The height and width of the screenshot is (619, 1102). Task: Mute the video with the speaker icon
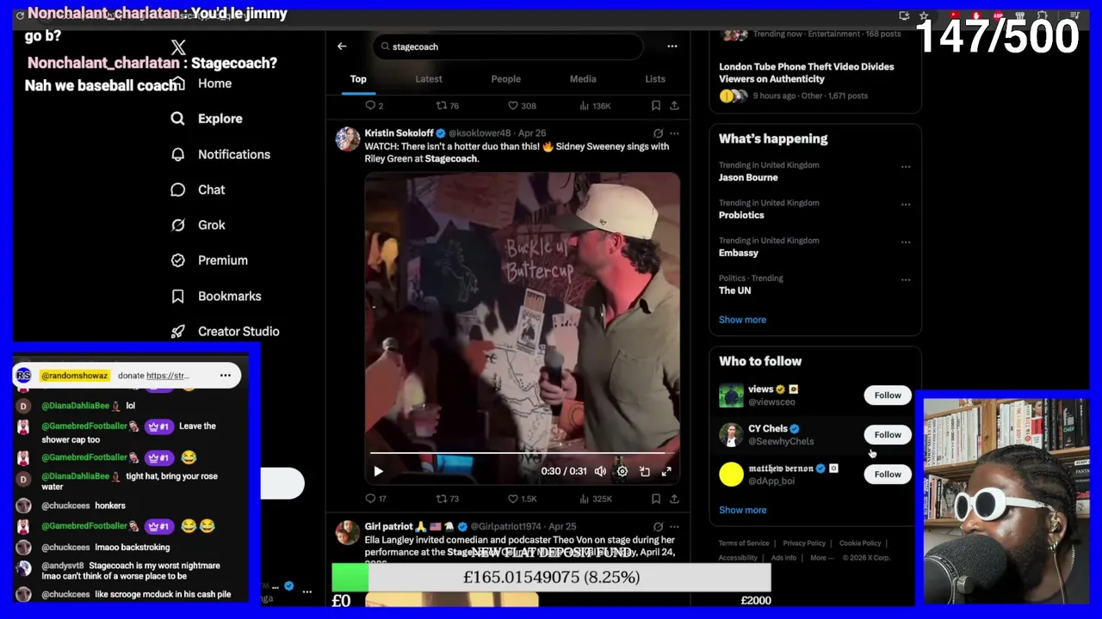coord(600,471)
